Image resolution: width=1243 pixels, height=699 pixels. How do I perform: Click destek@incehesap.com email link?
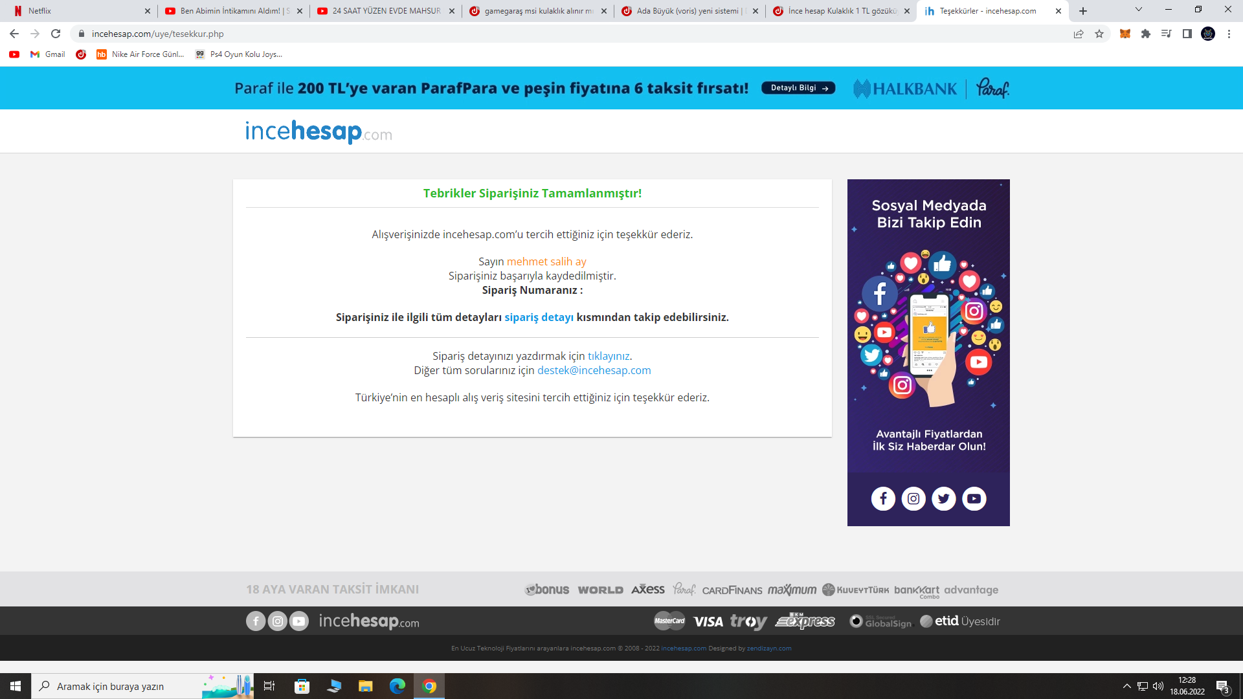[x=594, y=370]
